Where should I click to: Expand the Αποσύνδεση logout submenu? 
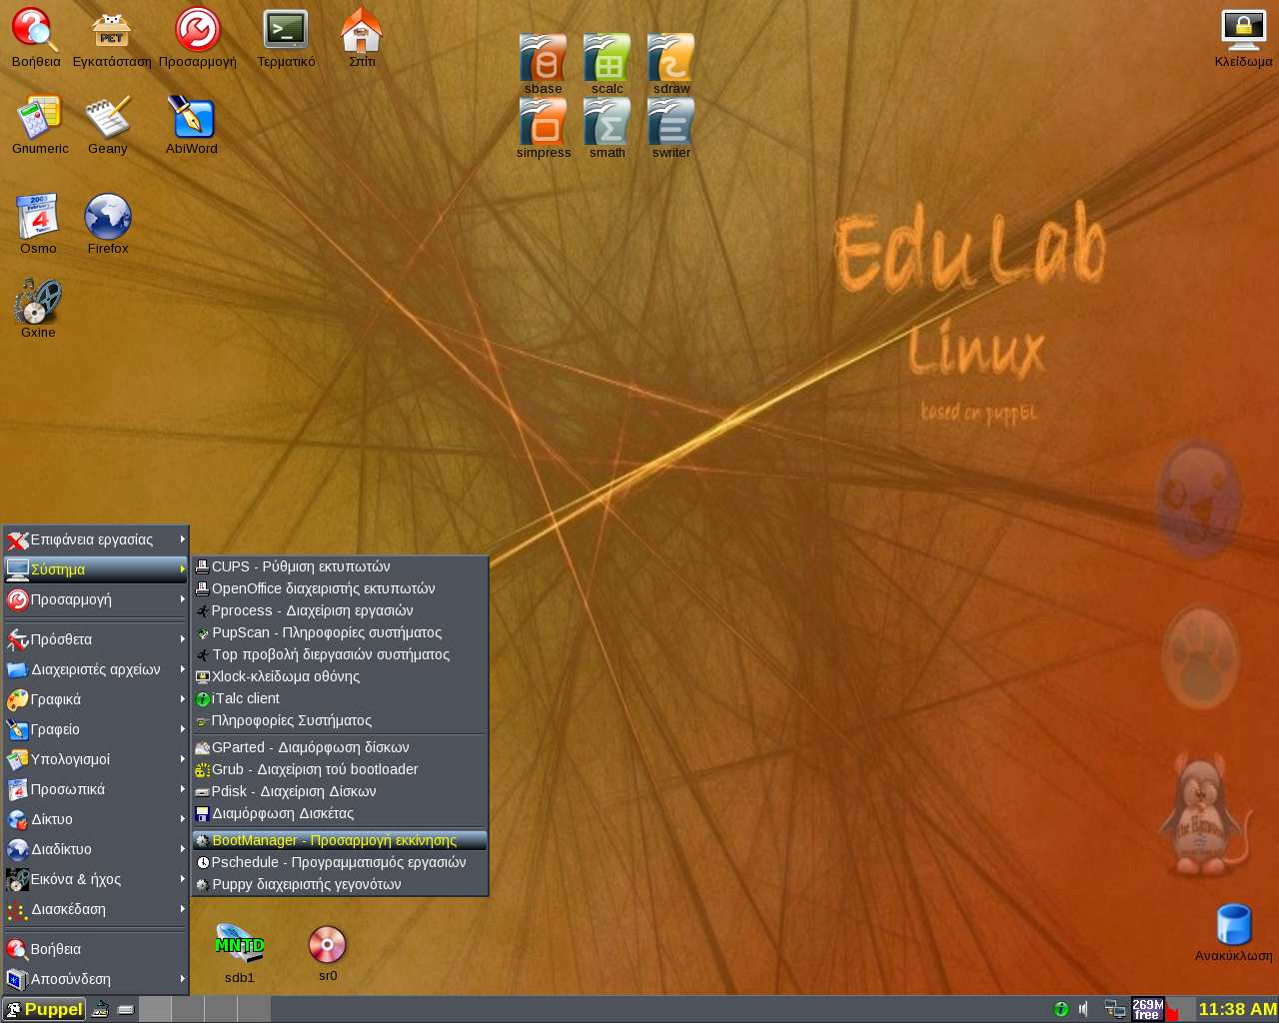pyautogui.click(x=96, y=979)
